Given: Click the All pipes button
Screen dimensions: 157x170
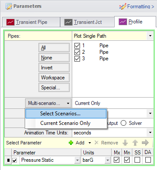Looking at the screenshot, I should pyautogui.click(x=54, y=48).
